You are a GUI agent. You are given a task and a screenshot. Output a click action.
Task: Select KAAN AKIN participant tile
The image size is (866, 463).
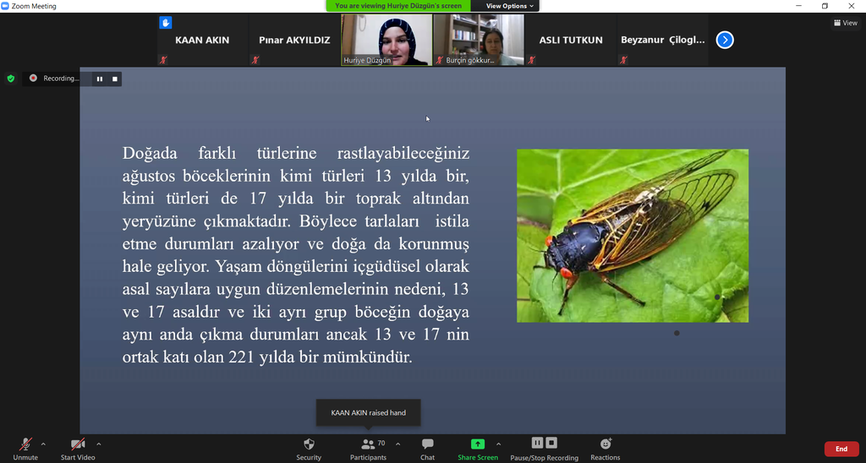202,40
